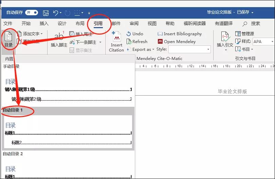
Task: Switch to the 插入 tab
Action: click(x=44, y=23)
